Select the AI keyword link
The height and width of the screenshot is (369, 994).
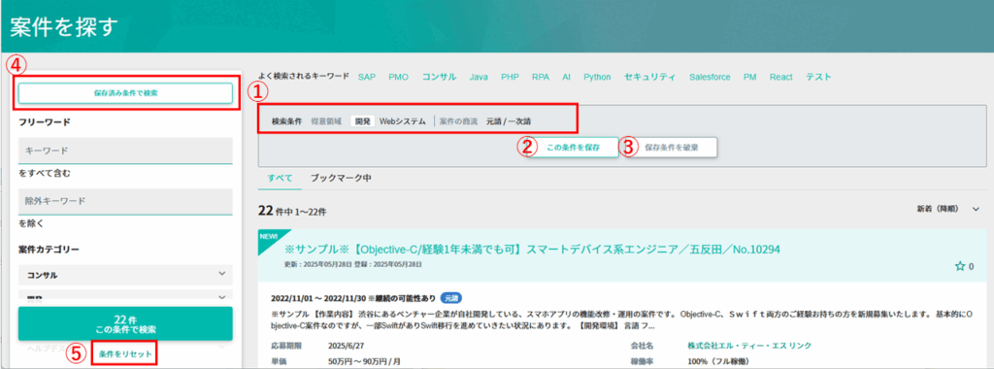tap(566, 77)
